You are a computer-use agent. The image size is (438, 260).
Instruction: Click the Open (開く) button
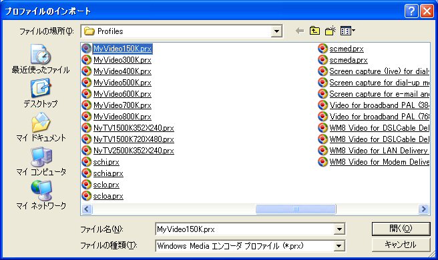coord(401,229)
